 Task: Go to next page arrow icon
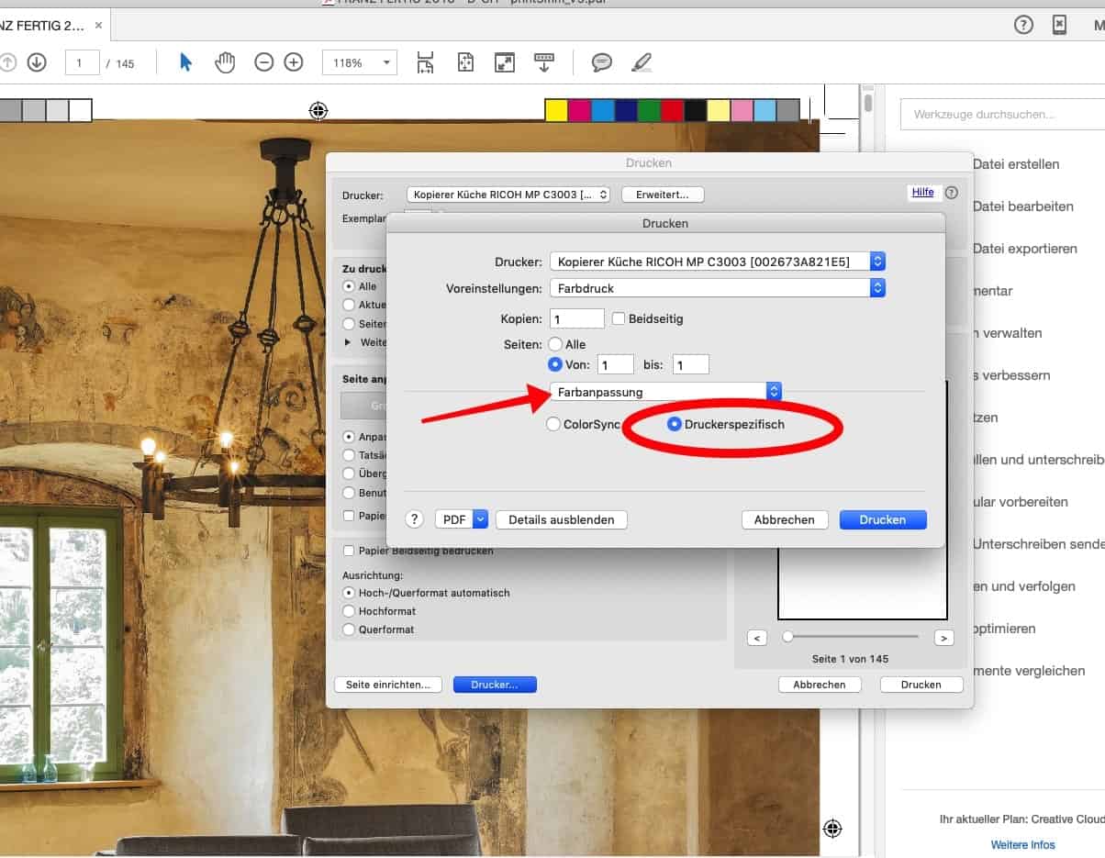37,62
